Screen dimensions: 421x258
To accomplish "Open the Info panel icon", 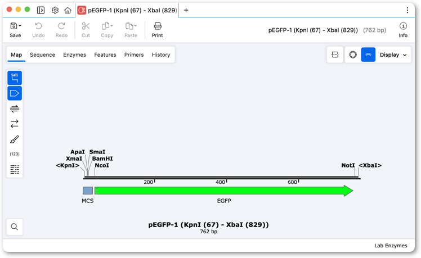I will [403, 26].
